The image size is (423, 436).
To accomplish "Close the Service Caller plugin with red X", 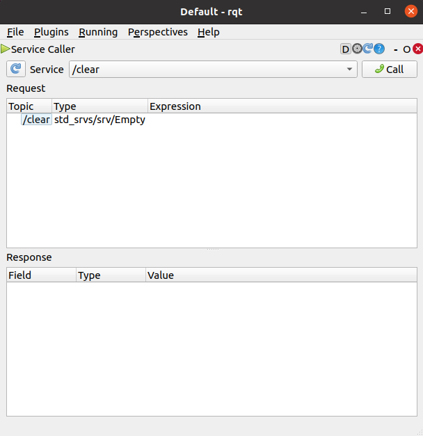I will click(417, 49).
